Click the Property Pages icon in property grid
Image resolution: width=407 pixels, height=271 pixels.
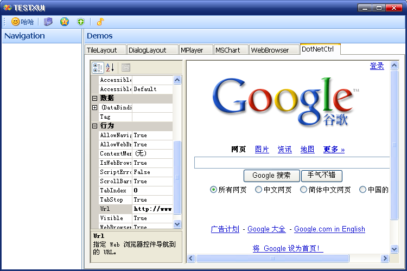pos(126,68)
